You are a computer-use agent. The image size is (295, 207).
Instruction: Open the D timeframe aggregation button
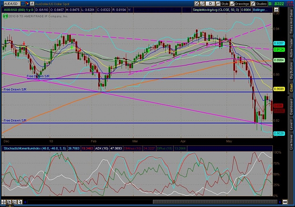[x=210, y=4]
